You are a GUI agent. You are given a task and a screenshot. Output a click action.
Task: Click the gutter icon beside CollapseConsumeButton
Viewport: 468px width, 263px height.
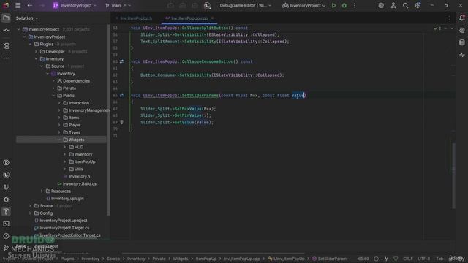[x=121, y=61]
